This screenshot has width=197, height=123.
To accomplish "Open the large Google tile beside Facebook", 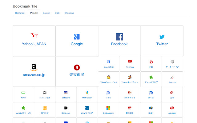I will click(x=77, y=41).
